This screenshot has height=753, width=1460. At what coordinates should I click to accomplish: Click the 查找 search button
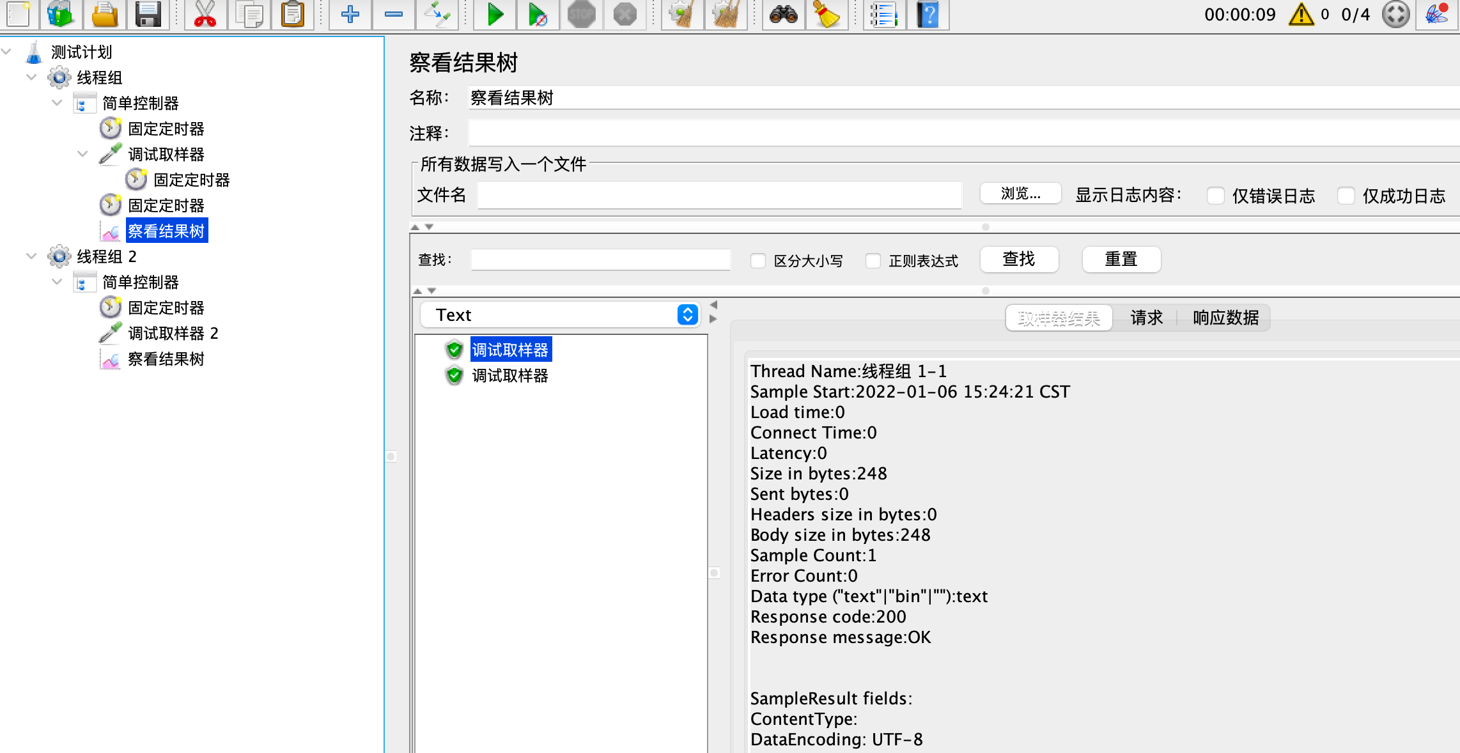[x=1019, y=259]
